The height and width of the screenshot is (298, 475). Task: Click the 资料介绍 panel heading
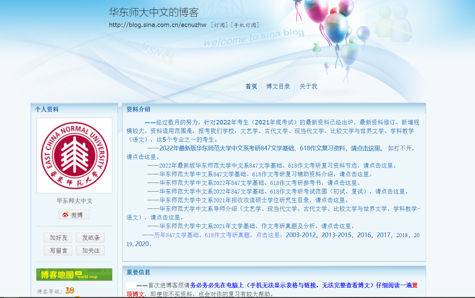[139, 109]
